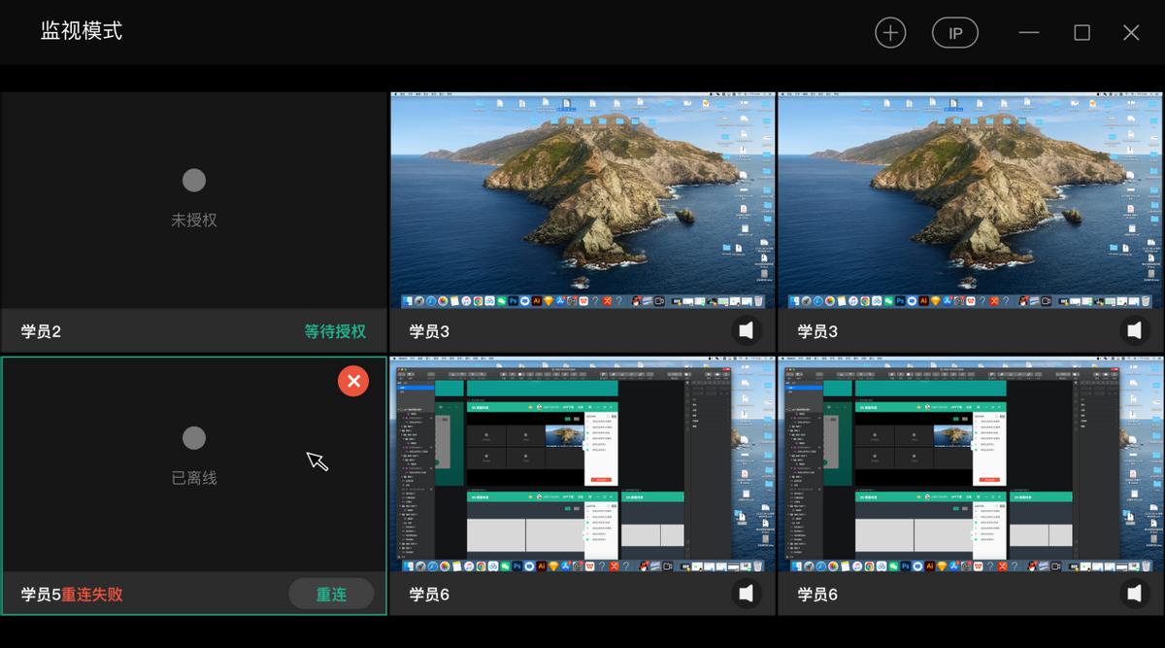Click the plus icon to add a student

tap(889, 33)
